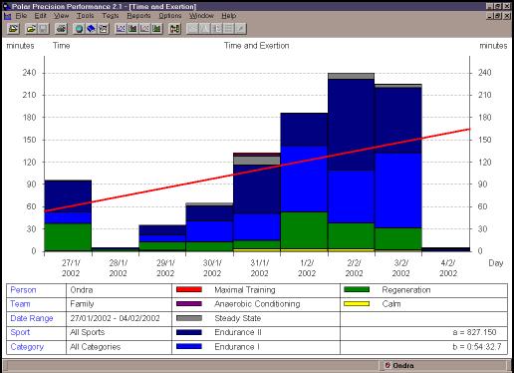Viewport: 514px width, 373px height.
Task: Click the first greyed-out icon in the last toolbar group
Action: 192,29
